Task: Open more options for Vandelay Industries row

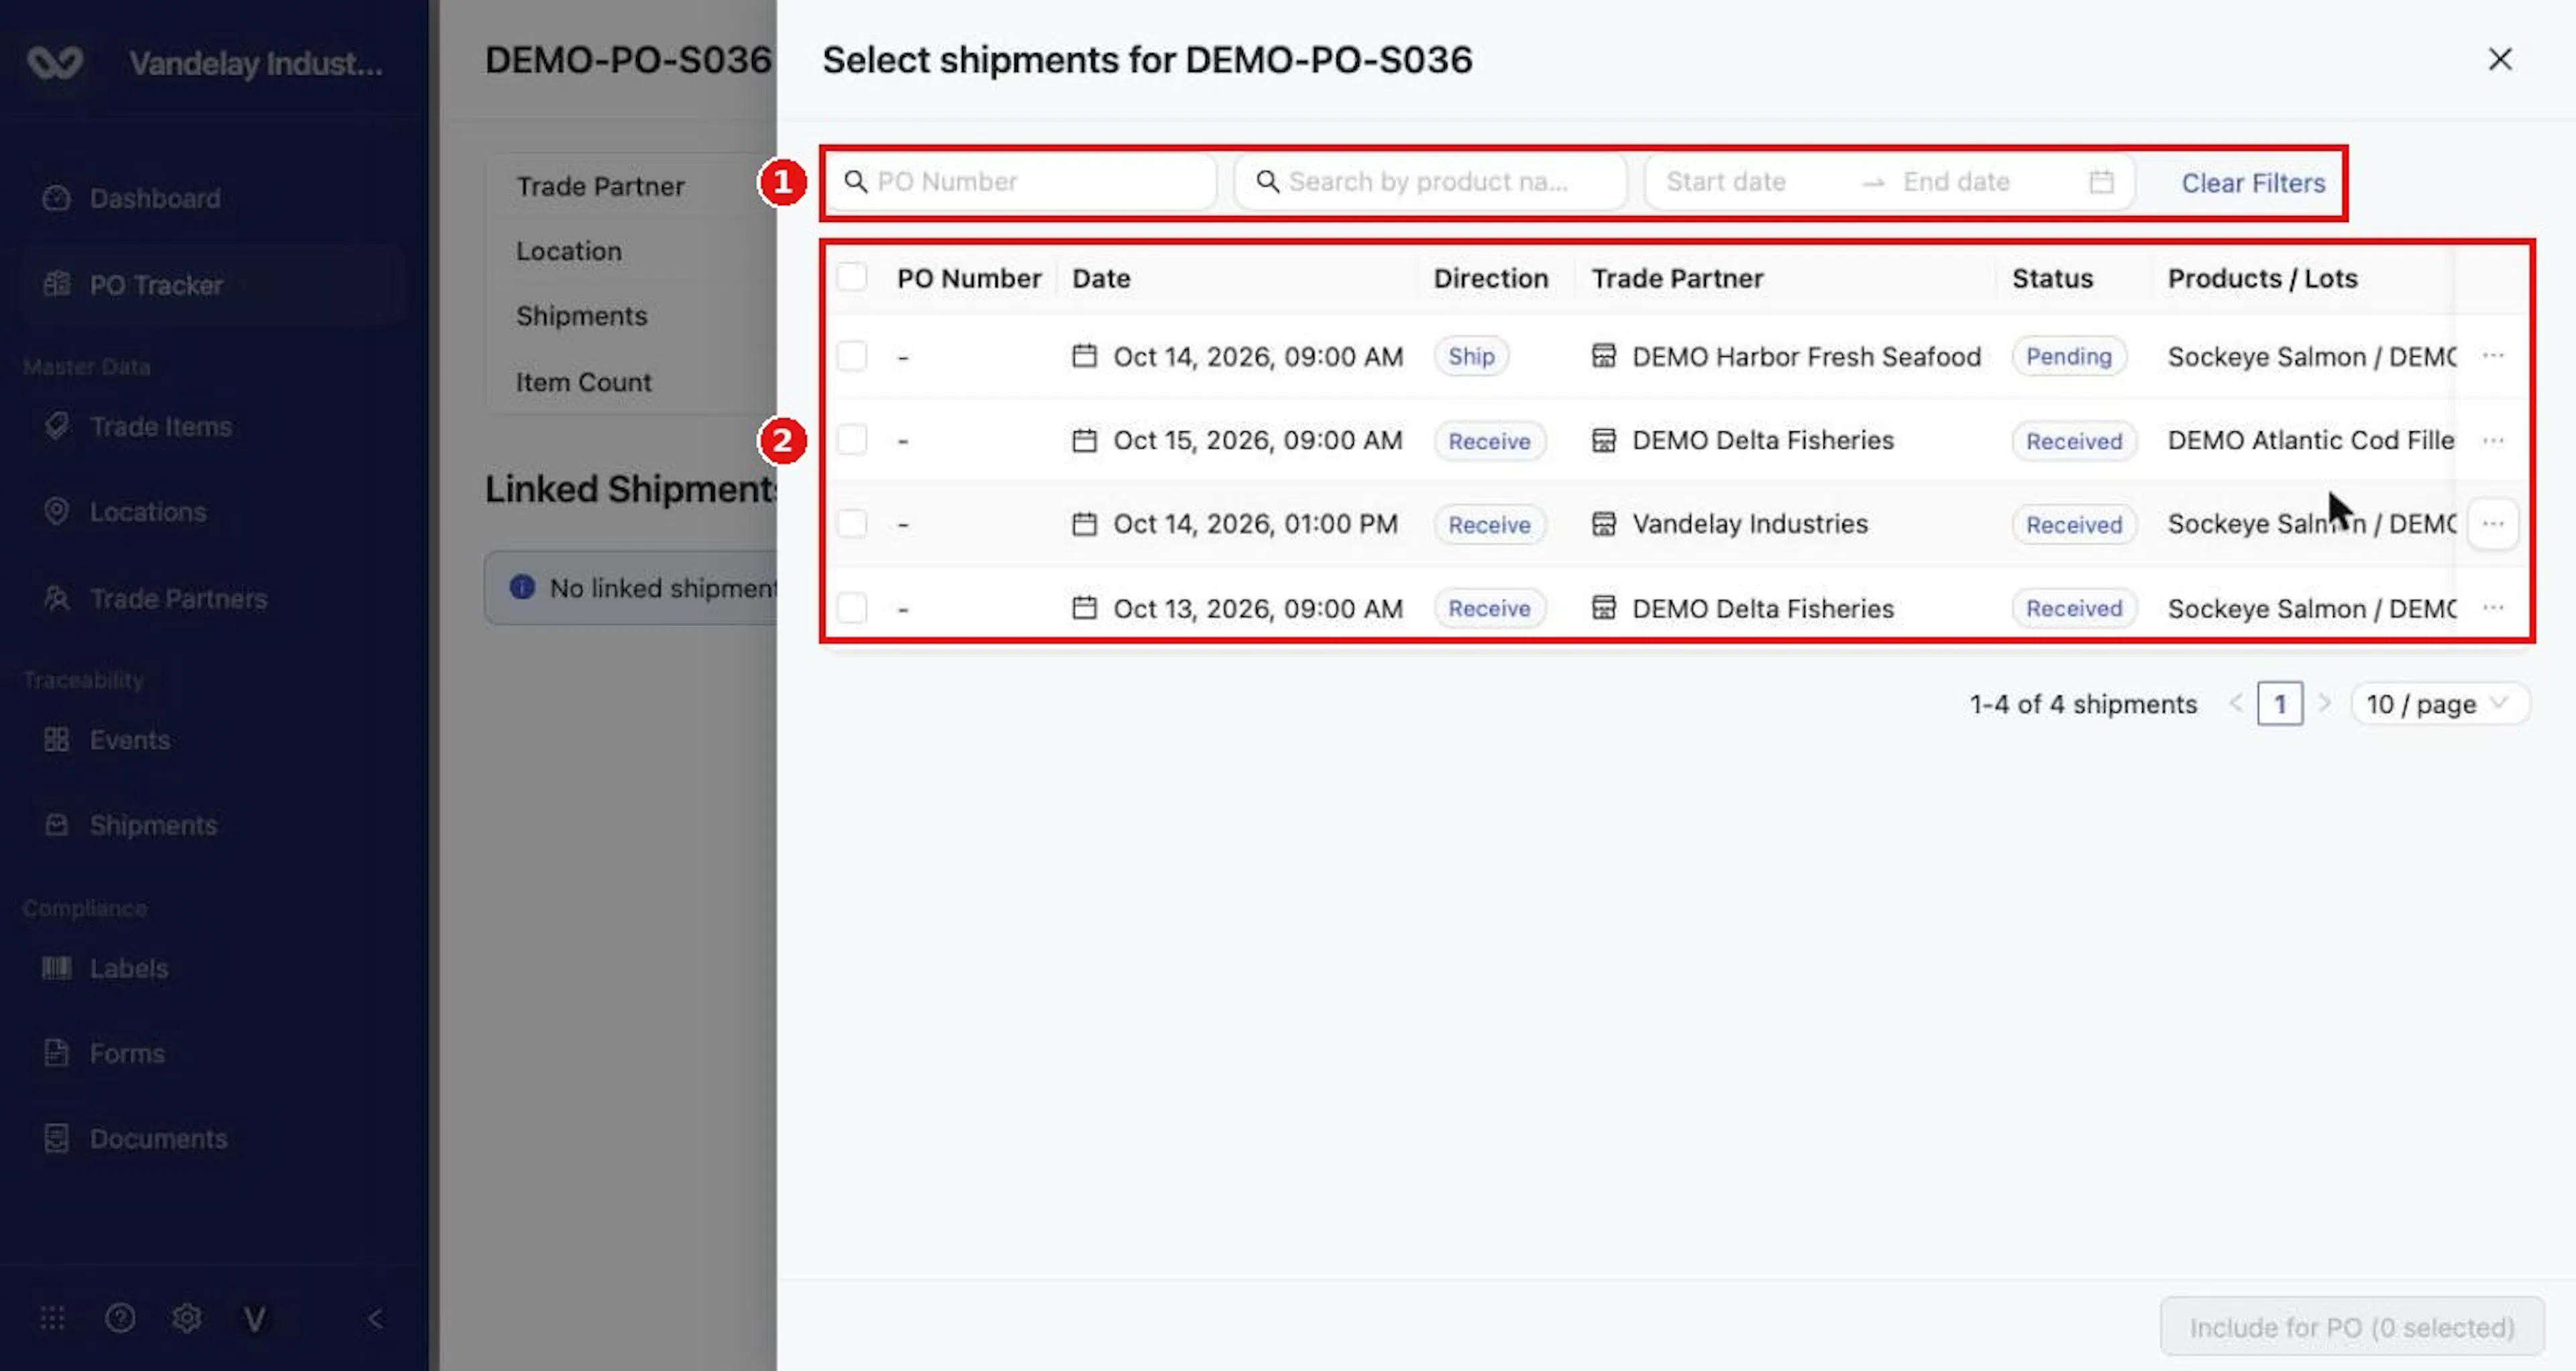Action: (x=2493, y=524)
